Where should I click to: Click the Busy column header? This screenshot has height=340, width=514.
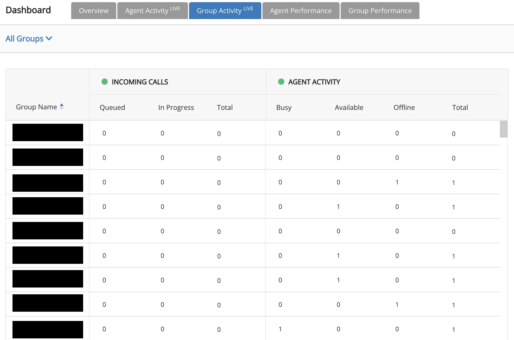click(284, 107)
